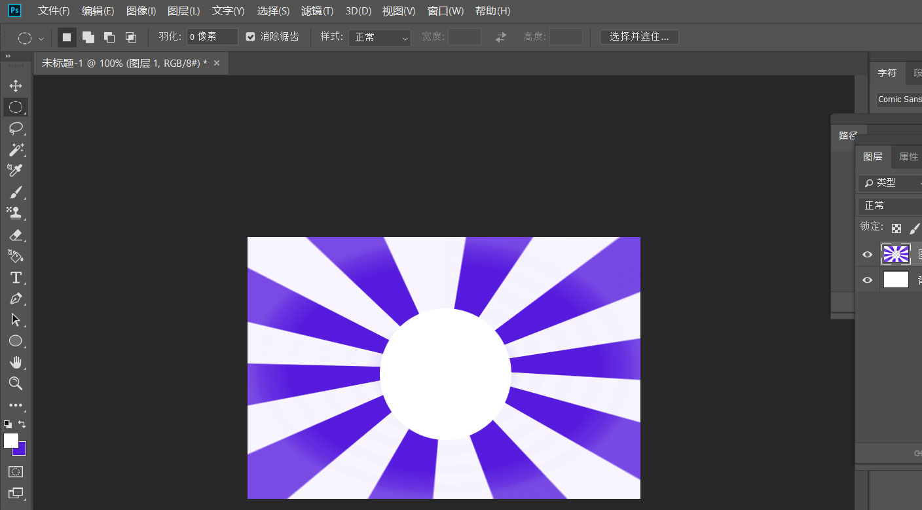Select the Horizontal Type tool

[x=16, y=278]
